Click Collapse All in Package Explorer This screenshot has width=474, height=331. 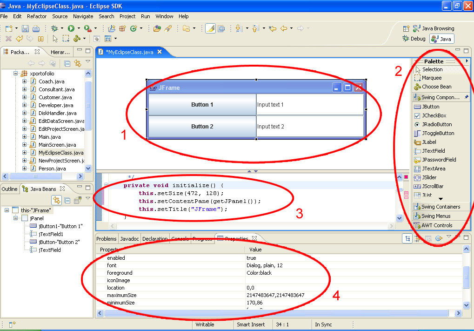click(x=67, y=63)
